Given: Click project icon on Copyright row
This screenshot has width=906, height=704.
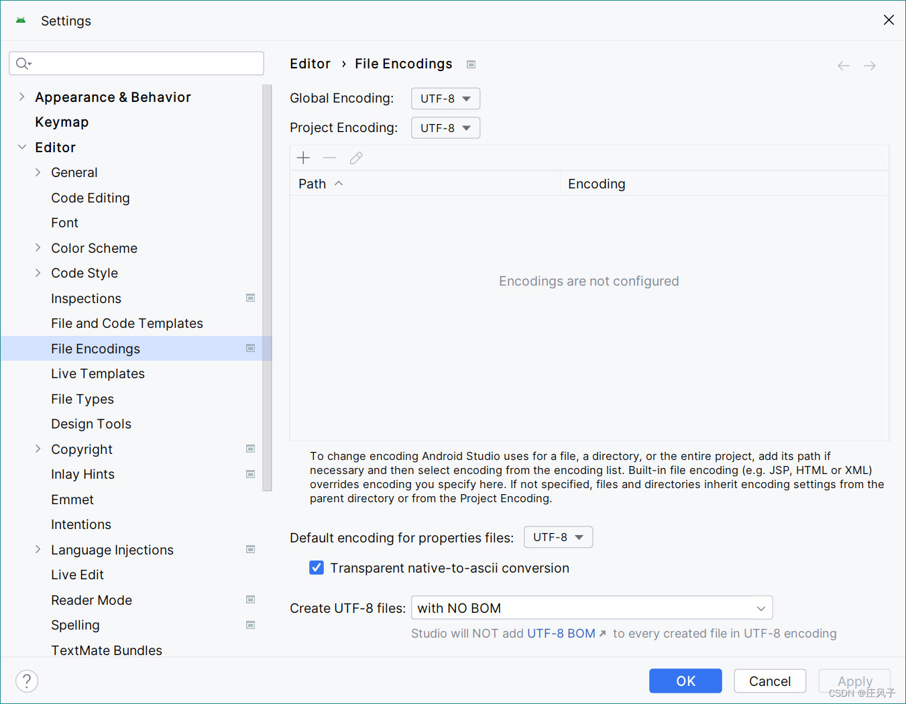Looking at the screenshot, I should (251, 449).
